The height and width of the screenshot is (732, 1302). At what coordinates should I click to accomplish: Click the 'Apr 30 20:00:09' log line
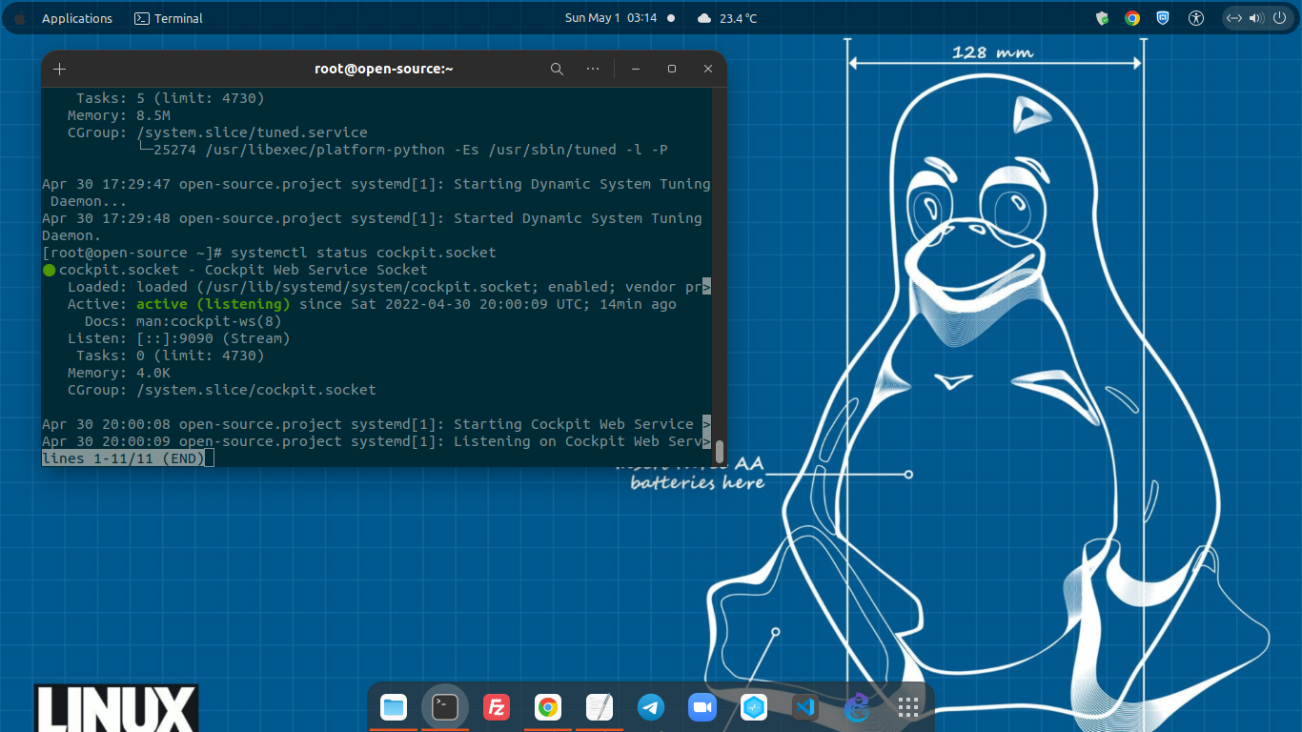[376, 441]
